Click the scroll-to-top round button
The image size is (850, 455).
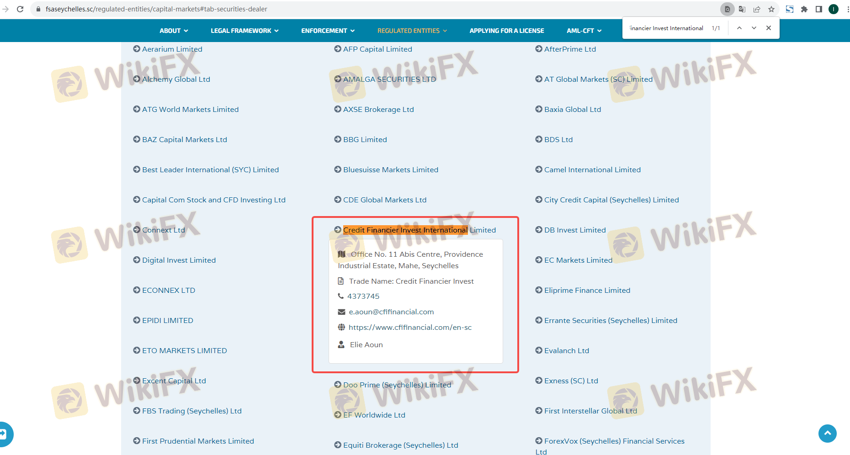click(x=827, y=433)
